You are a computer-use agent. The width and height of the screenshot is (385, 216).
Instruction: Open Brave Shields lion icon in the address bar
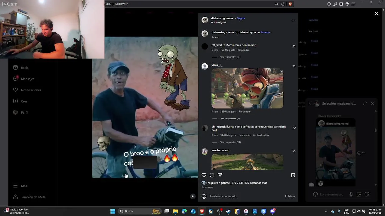coord(290,4)
